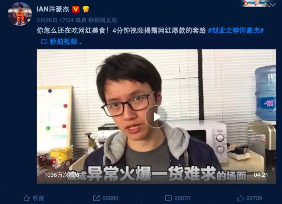Open the repost count 62880

click(110, 198)
